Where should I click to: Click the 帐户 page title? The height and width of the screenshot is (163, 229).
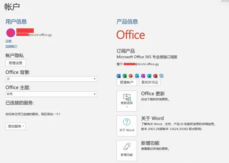tap(12, 7)
